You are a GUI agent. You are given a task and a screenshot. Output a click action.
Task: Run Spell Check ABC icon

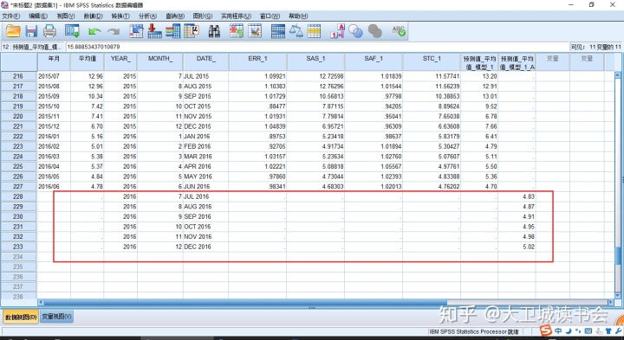[398, 31]
